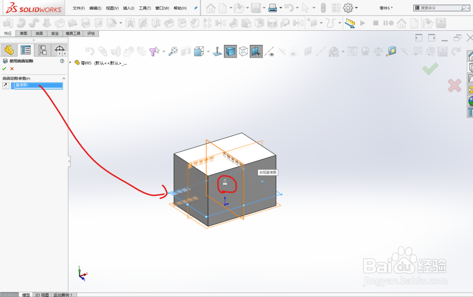Click the Measure tape icon in viewport toolbar
The width and height of the screenshot is (473, 297).
[x=391, y=51]
